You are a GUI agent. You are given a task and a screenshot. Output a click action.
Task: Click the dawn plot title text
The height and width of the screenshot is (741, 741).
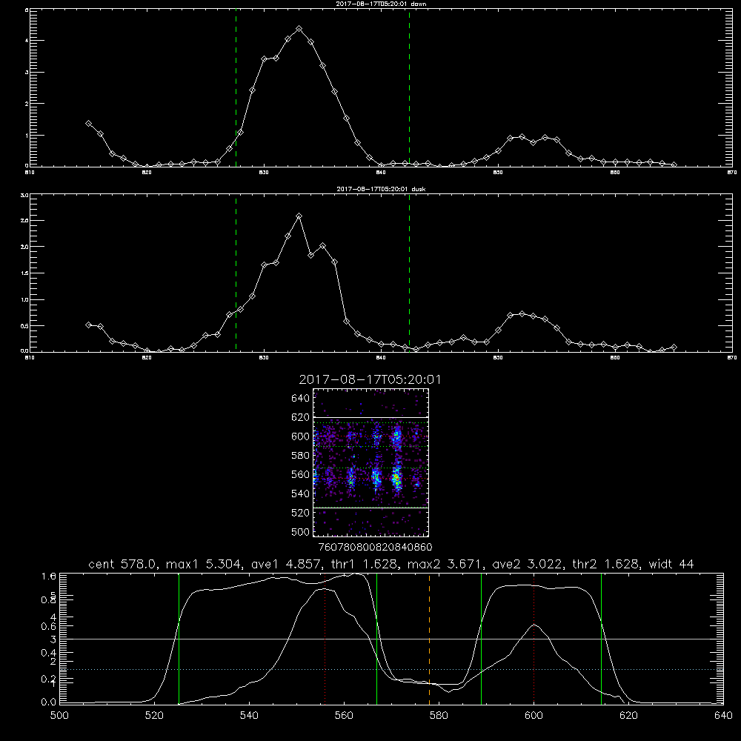[x=381, y=3]
